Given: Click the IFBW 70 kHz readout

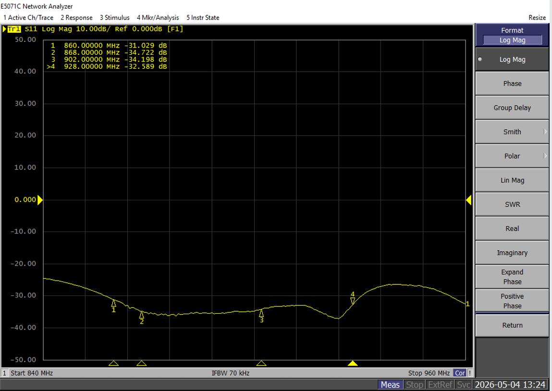Looking at the screenshot, I should [x=231, y=373].
